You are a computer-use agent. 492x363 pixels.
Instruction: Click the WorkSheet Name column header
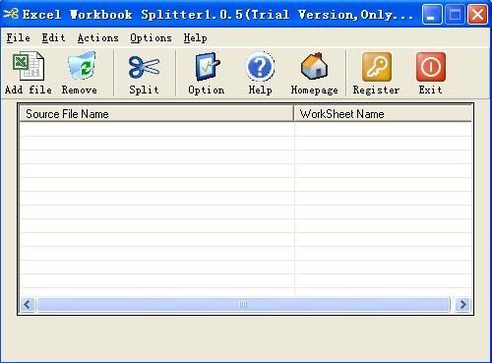[383, 114]
